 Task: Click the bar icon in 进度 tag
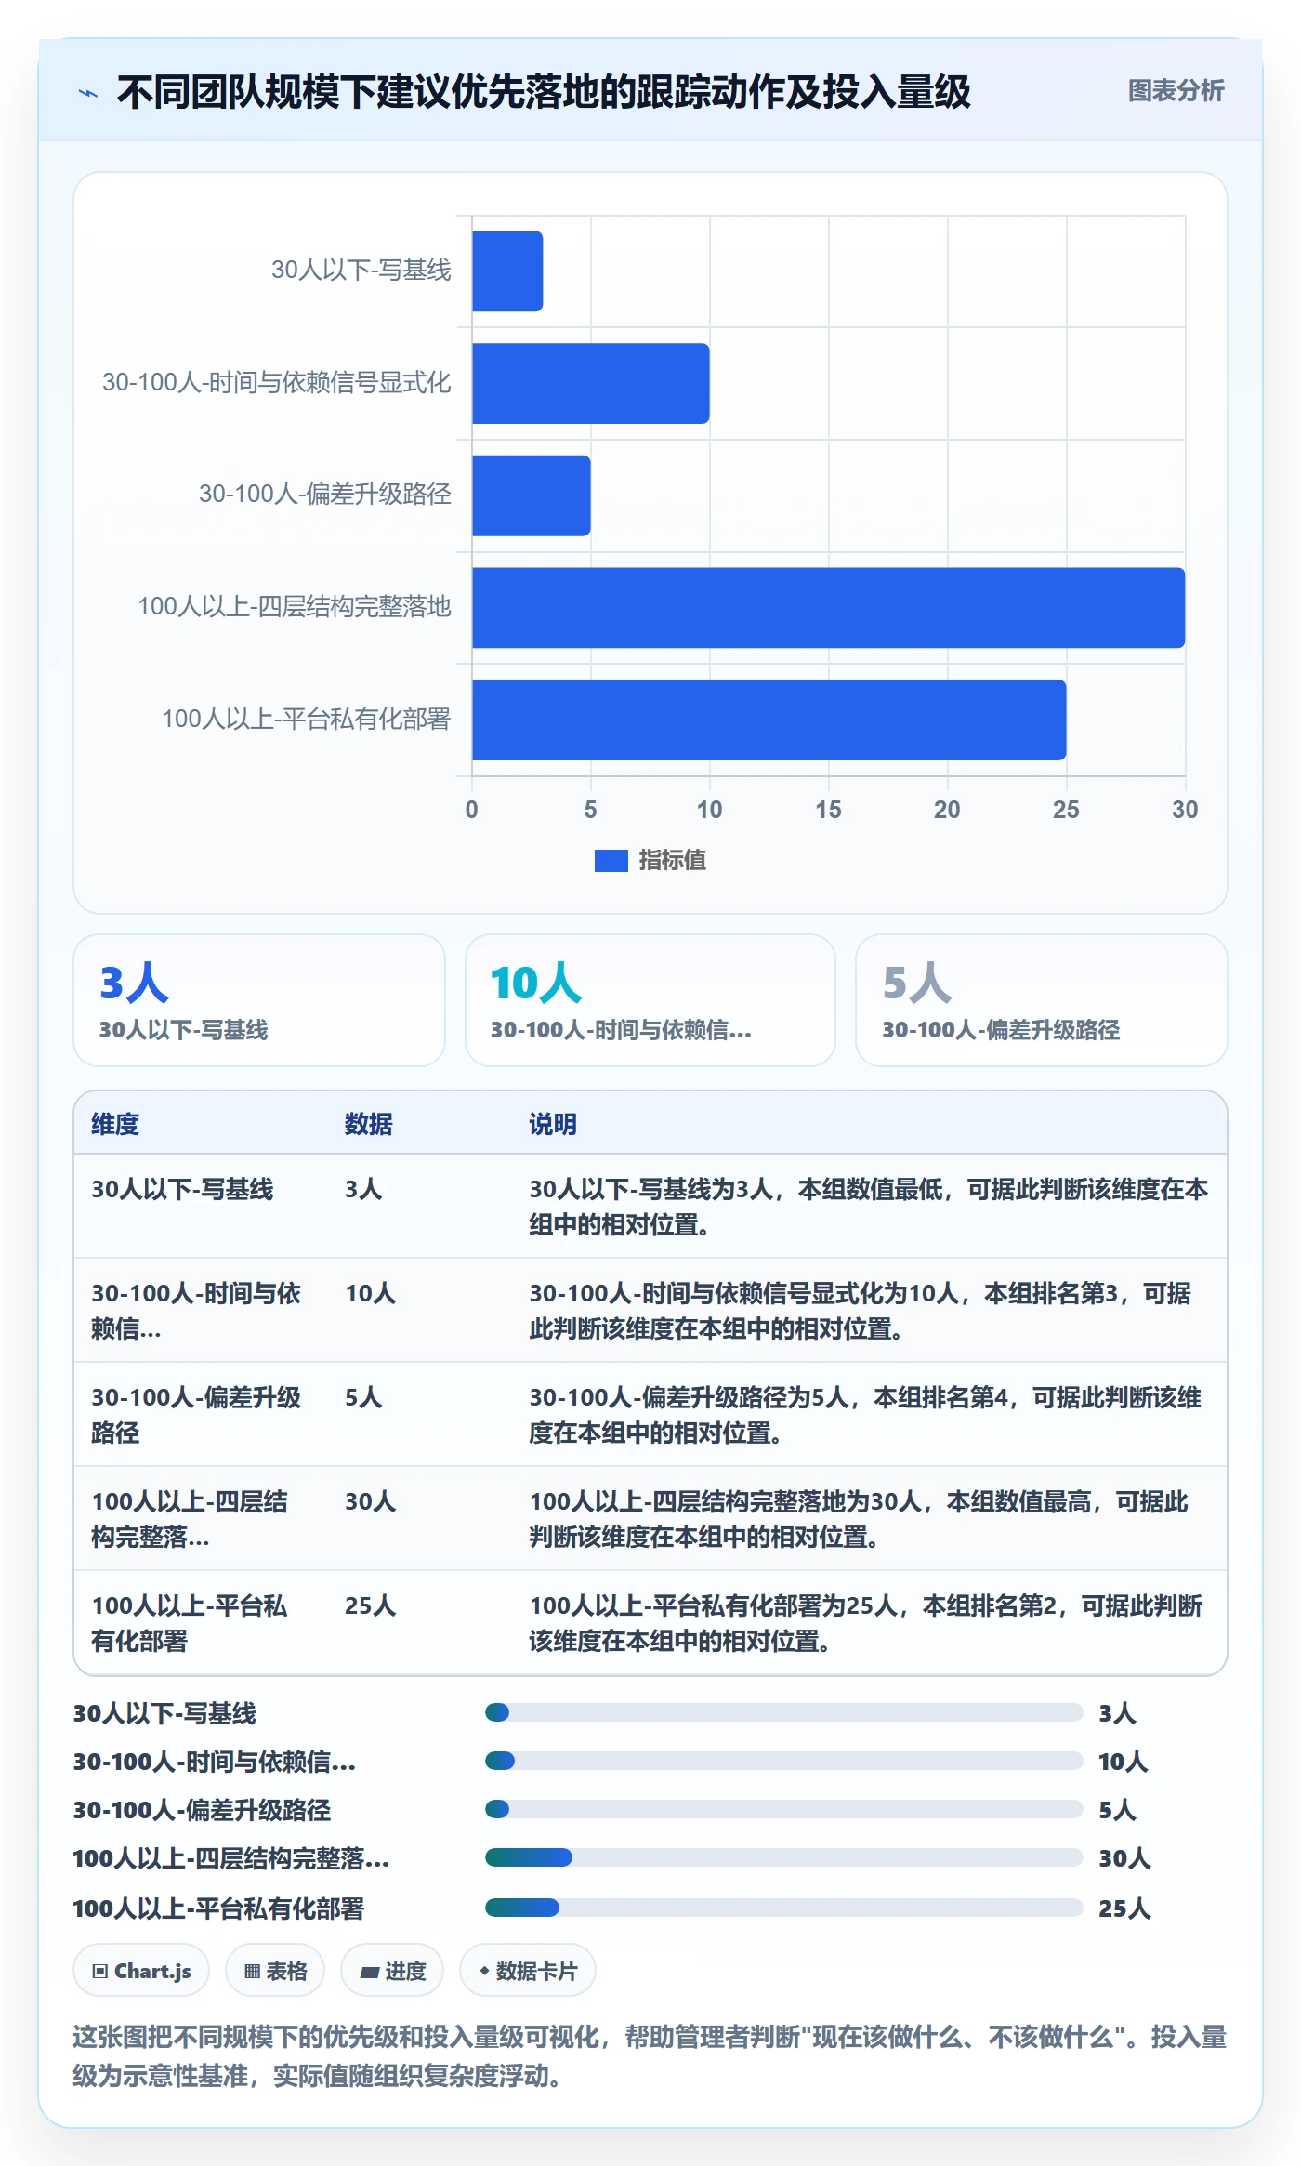(x=369, y=1973)
